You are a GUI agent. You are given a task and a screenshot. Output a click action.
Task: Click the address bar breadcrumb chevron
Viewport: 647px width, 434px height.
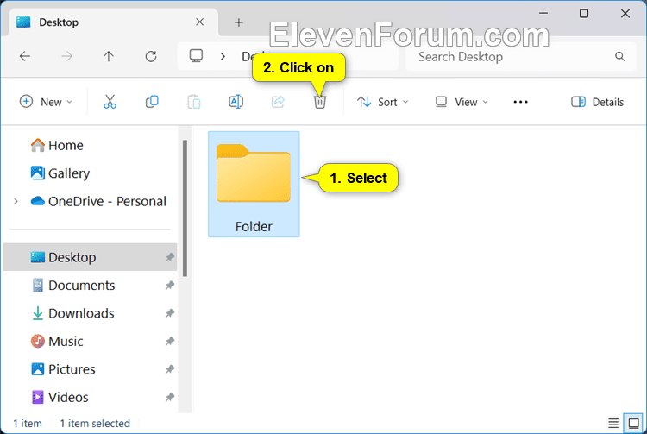pos(223,56)
